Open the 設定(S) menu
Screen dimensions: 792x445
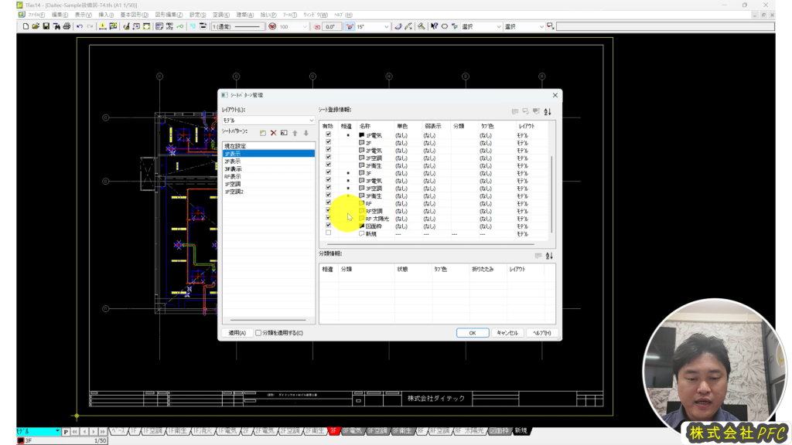(x=198, y=15)
